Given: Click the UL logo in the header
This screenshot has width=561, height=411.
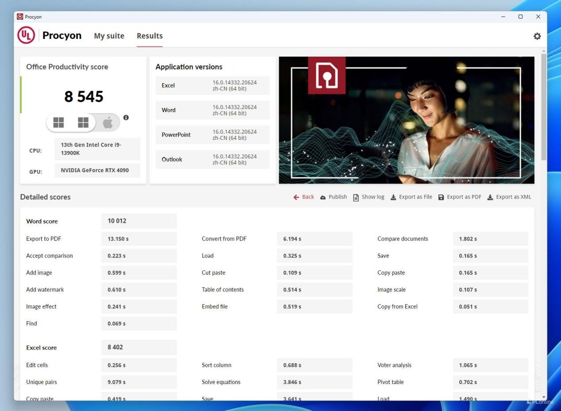Looking at the screenshot, I should [x=26, y=35].
